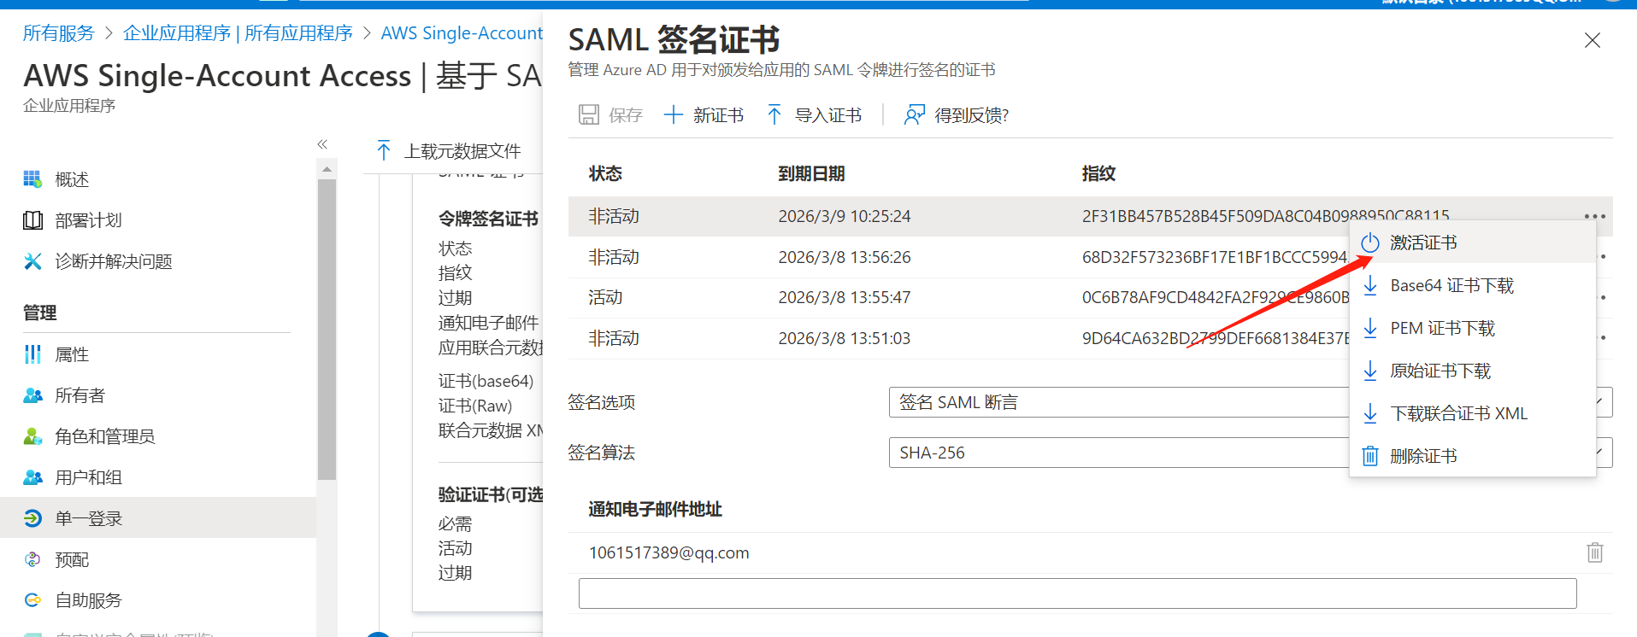
Task: Click 上载元数据文件 upload button
Action: [449, 151]
